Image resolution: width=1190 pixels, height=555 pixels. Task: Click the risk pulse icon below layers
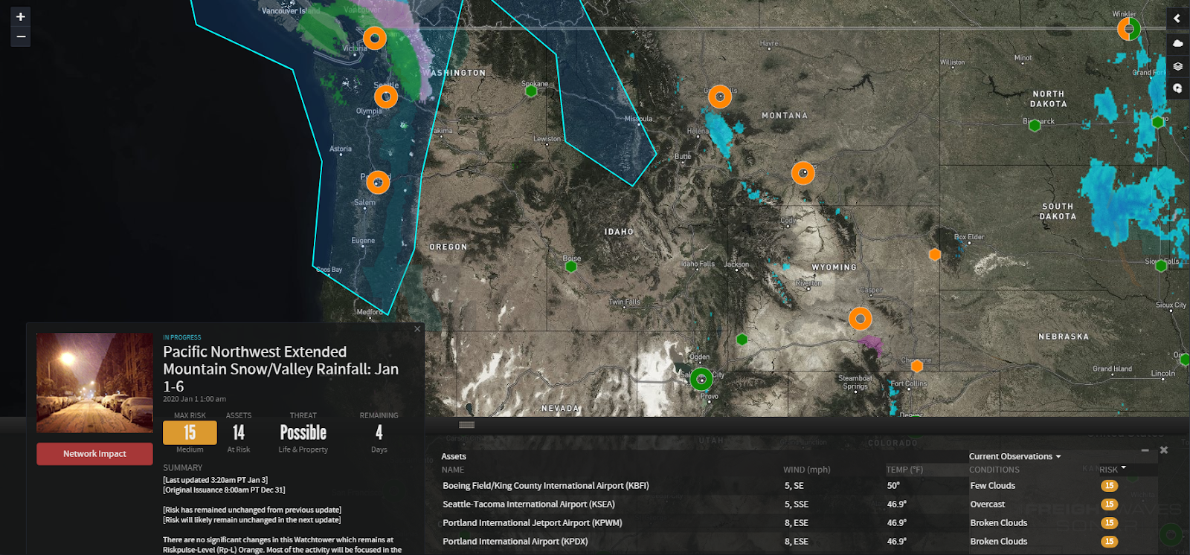coord(1177,88)
